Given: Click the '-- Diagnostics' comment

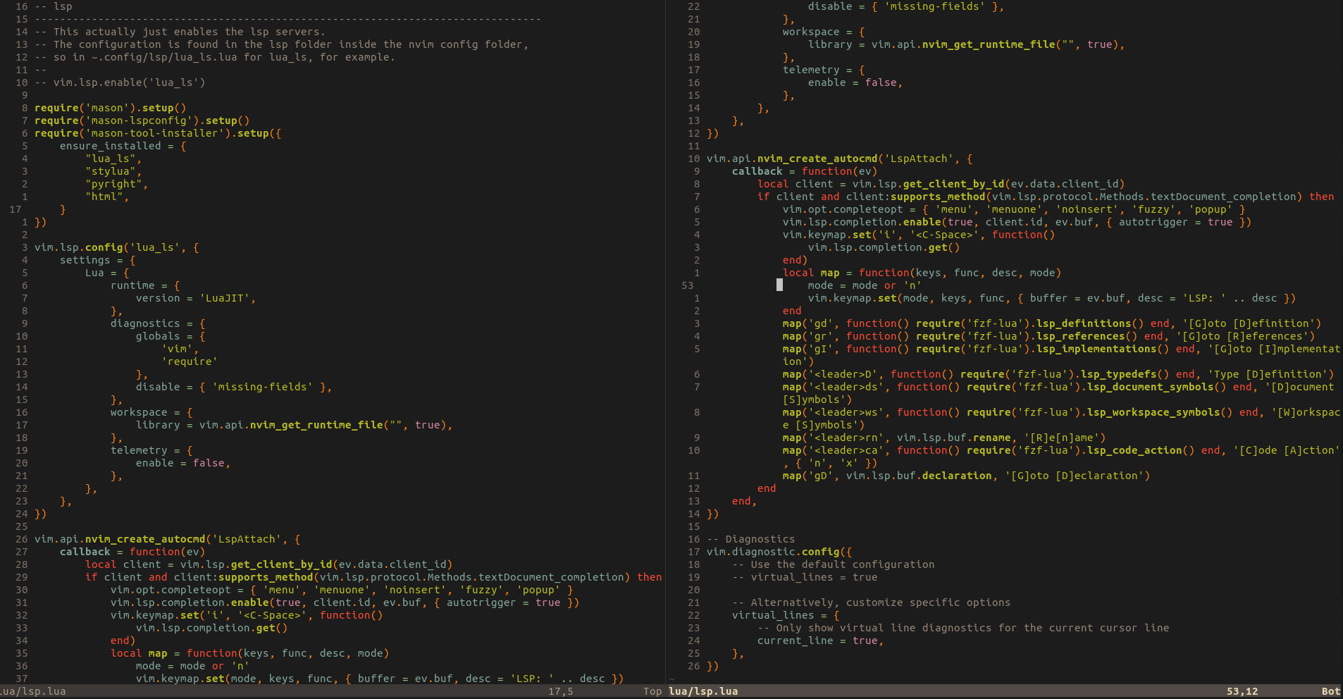Looking at the screenshot, I should click(751, 539).
